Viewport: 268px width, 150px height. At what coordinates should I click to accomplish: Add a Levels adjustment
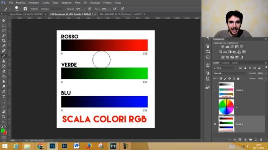pyautogui.click(x=227, y=47)
